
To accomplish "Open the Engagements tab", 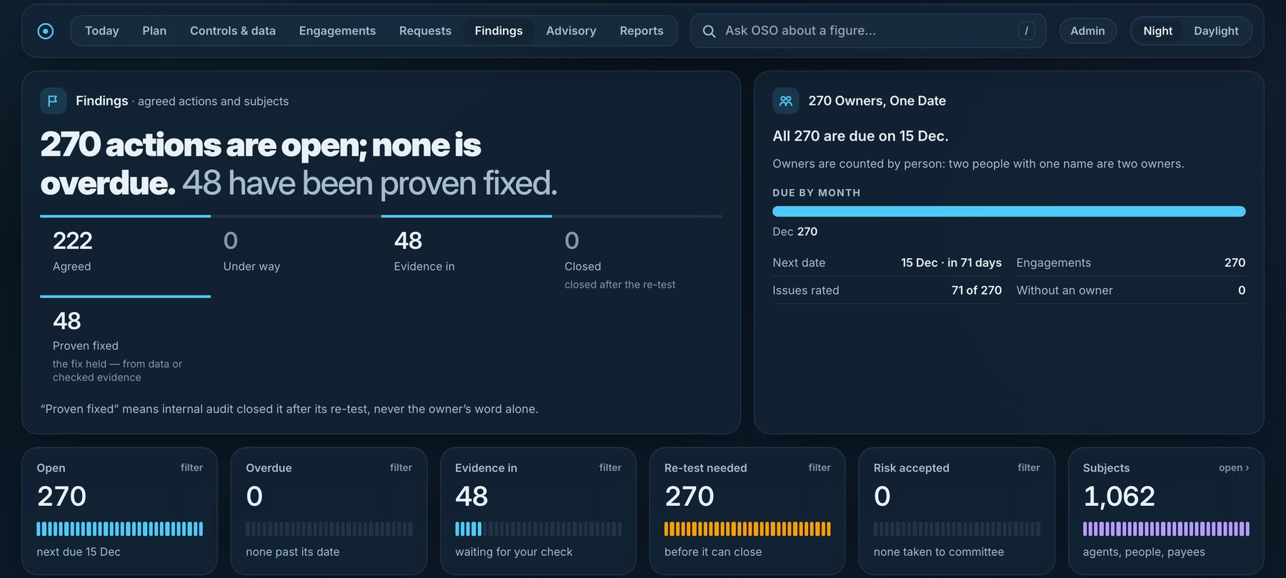I will pyautogui.click(x=337, y=31).
